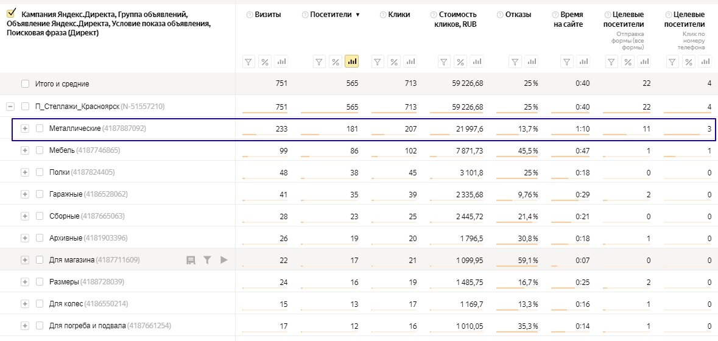Screen dimensions: 718x341
Task: Click the play icon in Для магазина row
Action: 223,260
